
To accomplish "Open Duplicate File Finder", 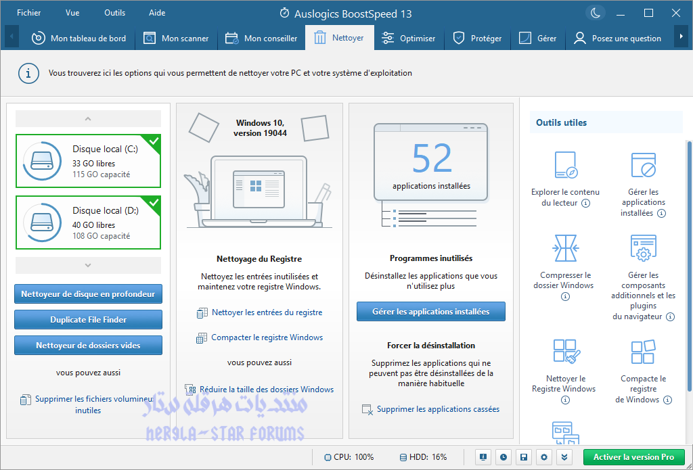I will click(88, 320).
